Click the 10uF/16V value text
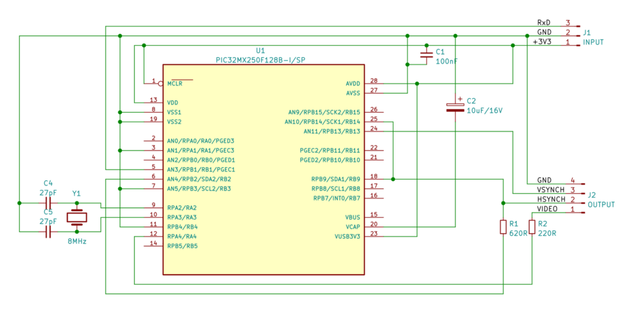 (x=485, y=110)
